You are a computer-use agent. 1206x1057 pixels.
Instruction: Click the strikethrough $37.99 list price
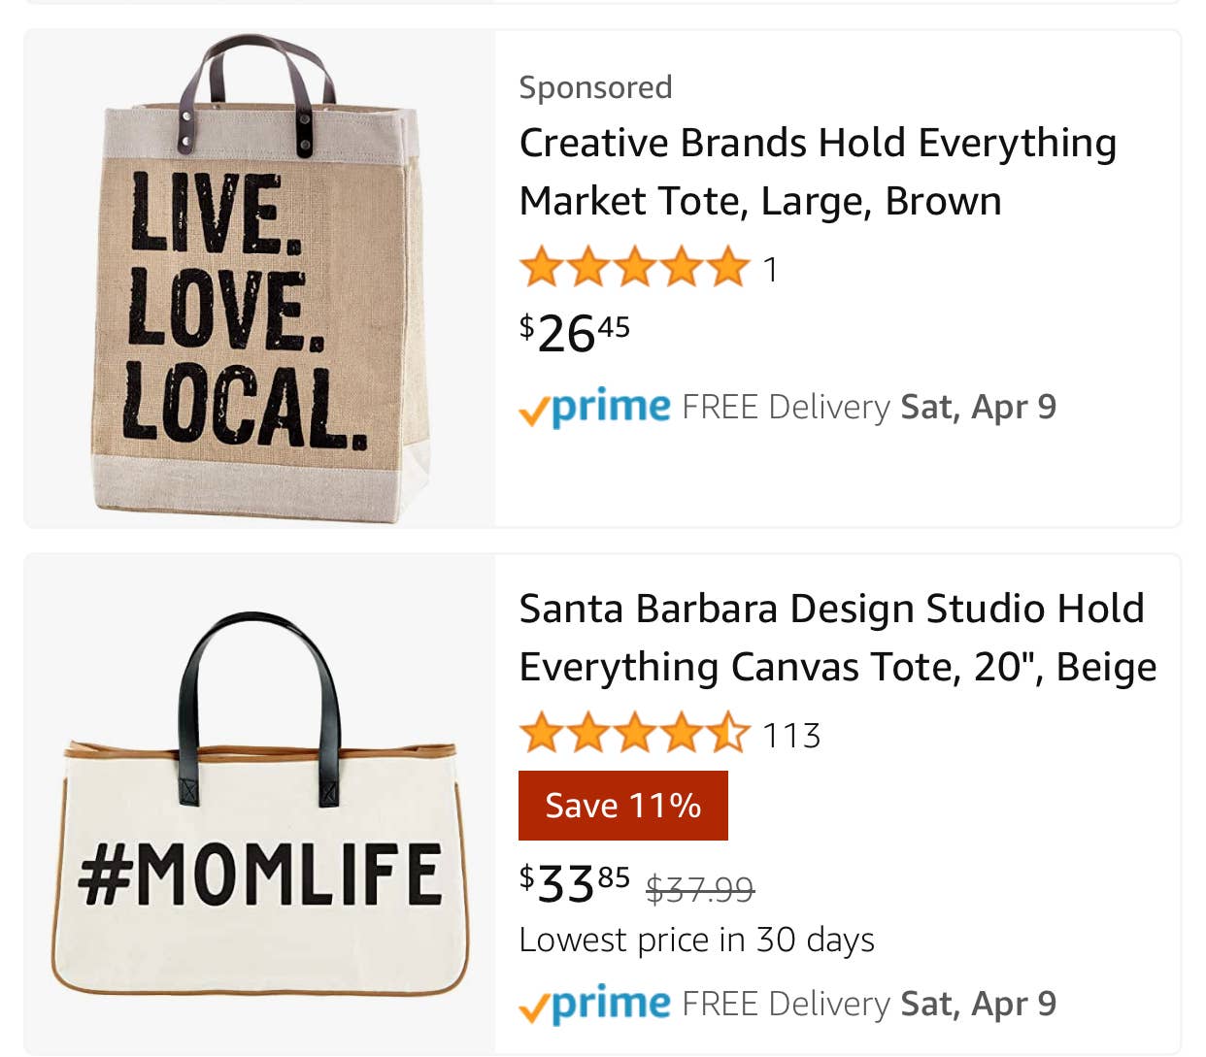(x=699, y=888)
